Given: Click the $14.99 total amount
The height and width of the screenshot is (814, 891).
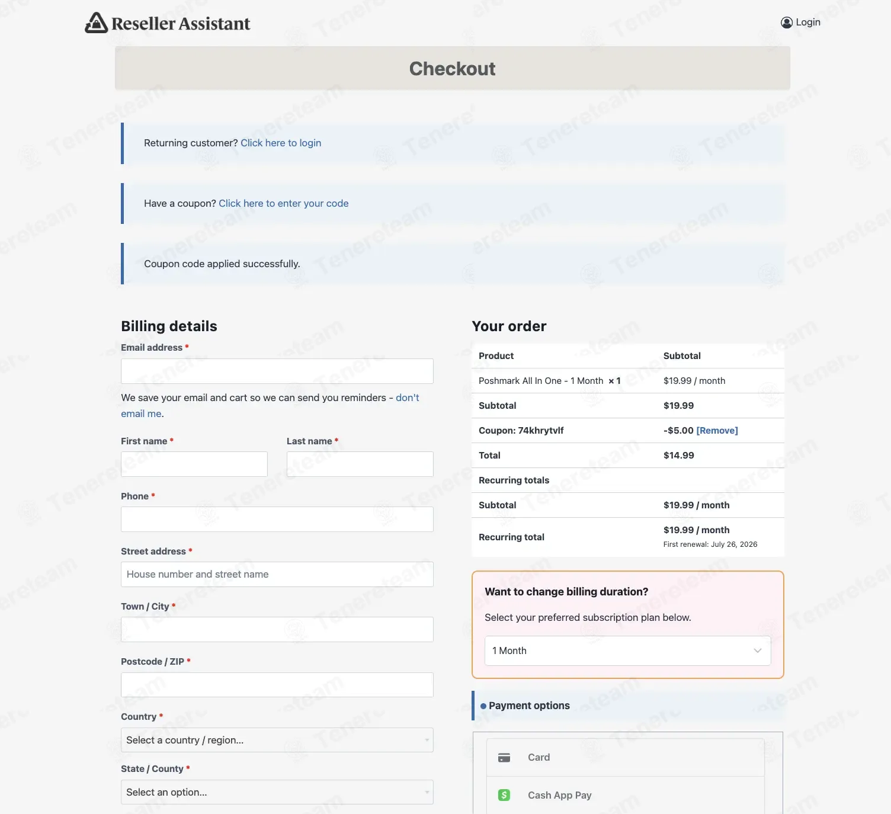Looking at the screenshot, I should click(x=679, y=456).
